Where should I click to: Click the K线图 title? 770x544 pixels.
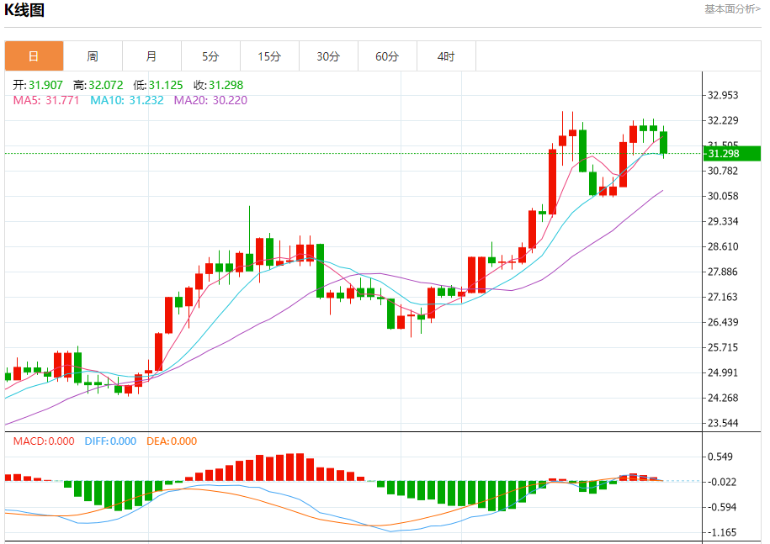pyautogui.click(x=25, y=10)
